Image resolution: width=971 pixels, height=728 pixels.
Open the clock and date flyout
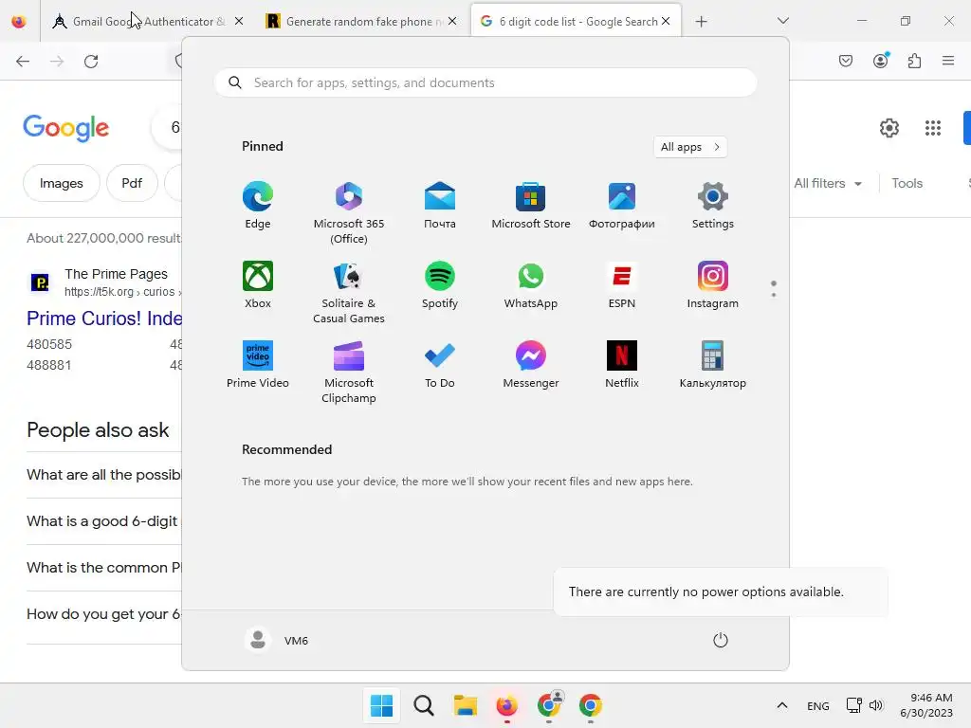926,705
